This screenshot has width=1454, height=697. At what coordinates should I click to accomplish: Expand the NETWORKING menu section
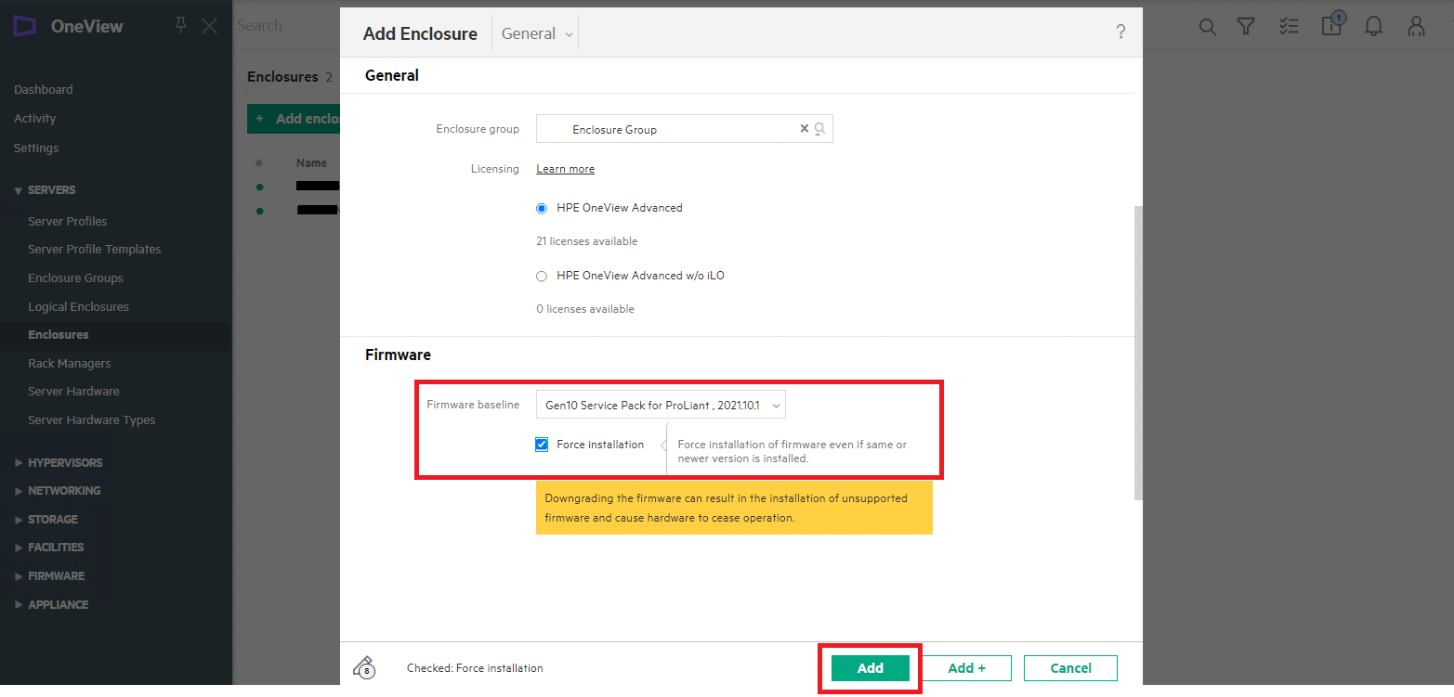(58, 491)
